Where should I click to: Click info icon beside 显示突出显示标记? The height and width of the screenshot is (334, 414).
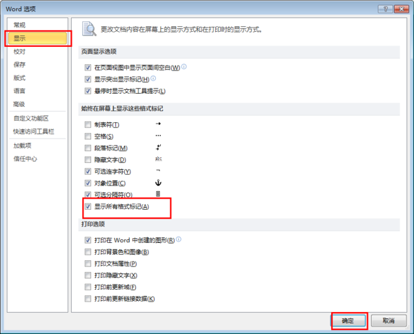point(153,78)
